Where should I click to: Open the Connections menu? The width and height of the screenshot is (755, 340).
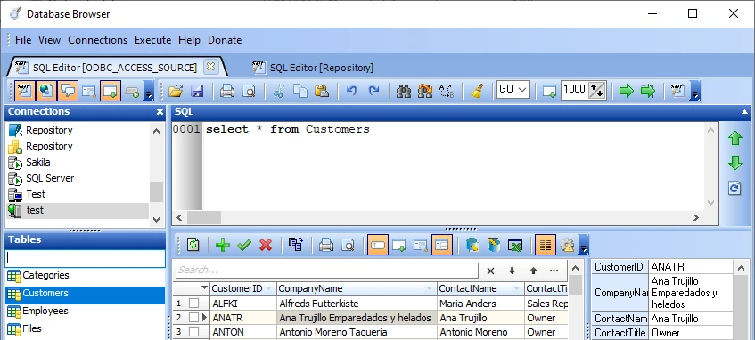tap(97, 40)
